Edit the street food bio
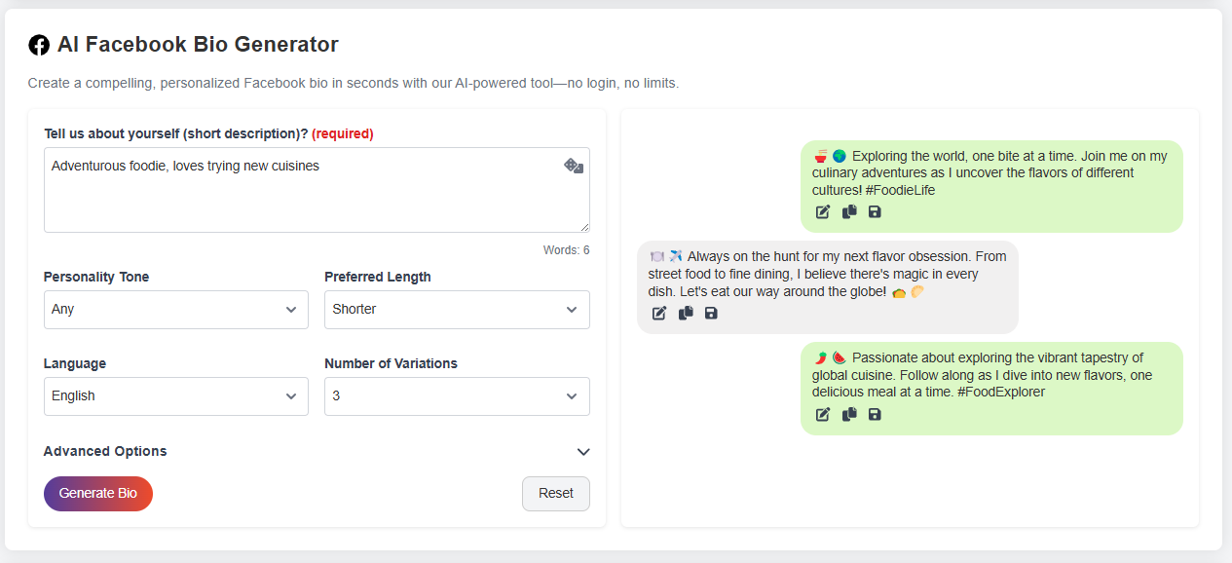Screen dimensions: 1232x563 click(659, 314)
